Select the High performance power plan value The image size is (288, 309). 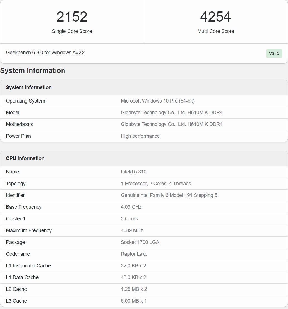[x=140, y=136]
